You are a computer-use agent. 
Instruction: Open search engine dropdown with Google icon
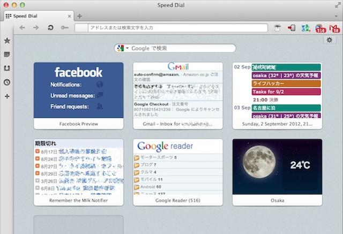pos(123,48)
